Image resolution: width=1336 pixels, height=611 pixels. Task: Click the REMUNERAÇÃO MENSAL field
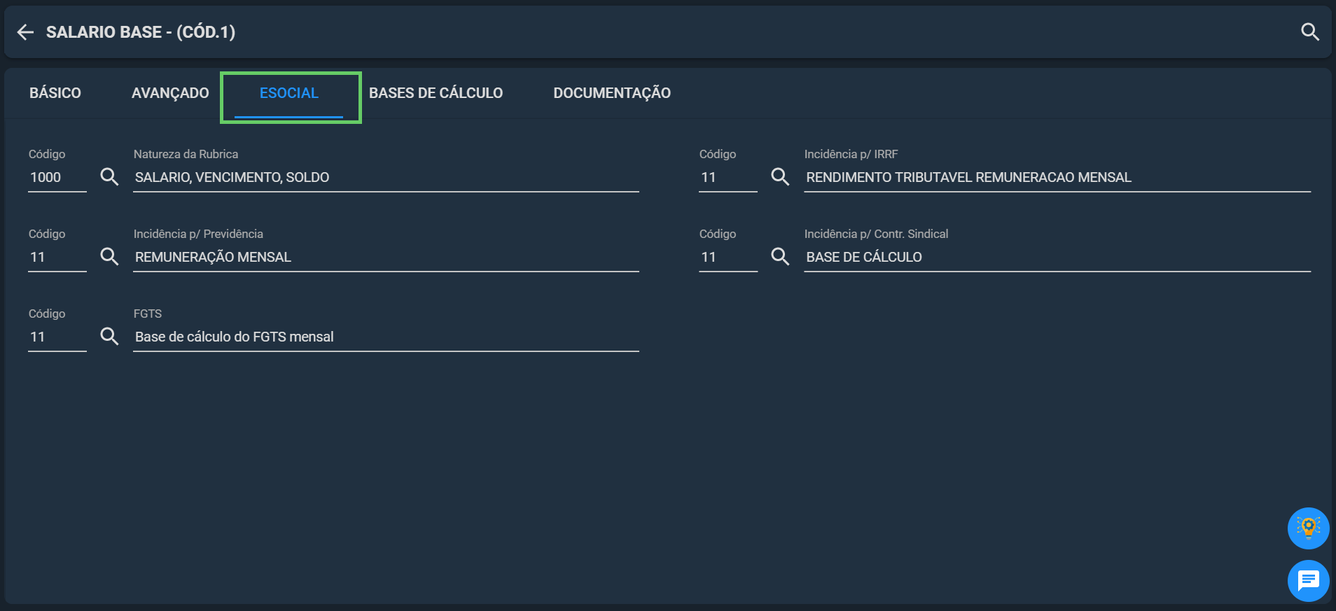click(x=386, y=258)
